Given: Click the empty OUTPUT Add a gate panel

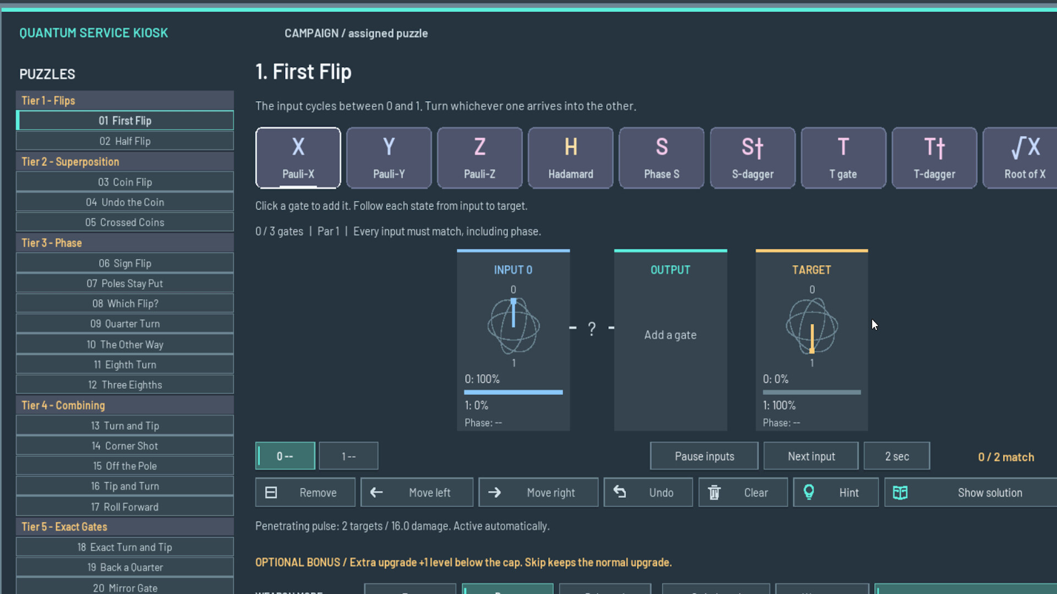Looking at the screenshot, I should pyautogui.click(x=671, y=340).
